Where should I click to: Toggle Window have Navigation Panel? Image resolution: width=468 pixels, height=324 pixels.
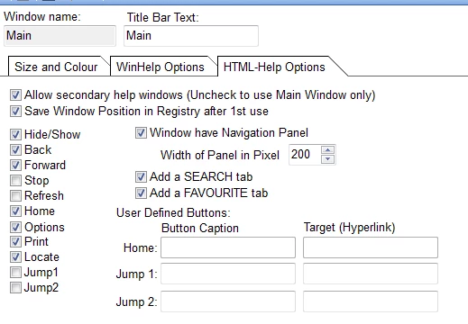point(141,133)
